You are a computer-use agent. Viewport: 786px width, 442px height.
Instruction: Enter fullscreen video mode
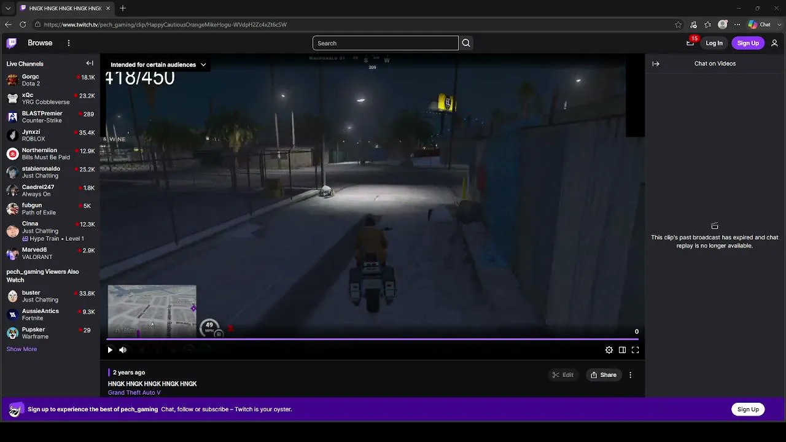pos(635,350)
